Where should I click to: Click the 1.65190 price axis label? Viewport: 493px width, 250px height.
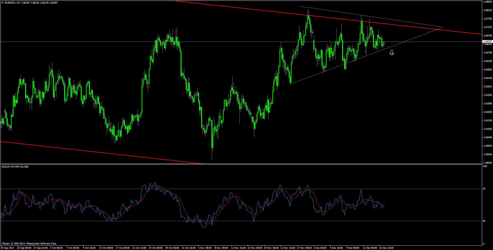488,61
